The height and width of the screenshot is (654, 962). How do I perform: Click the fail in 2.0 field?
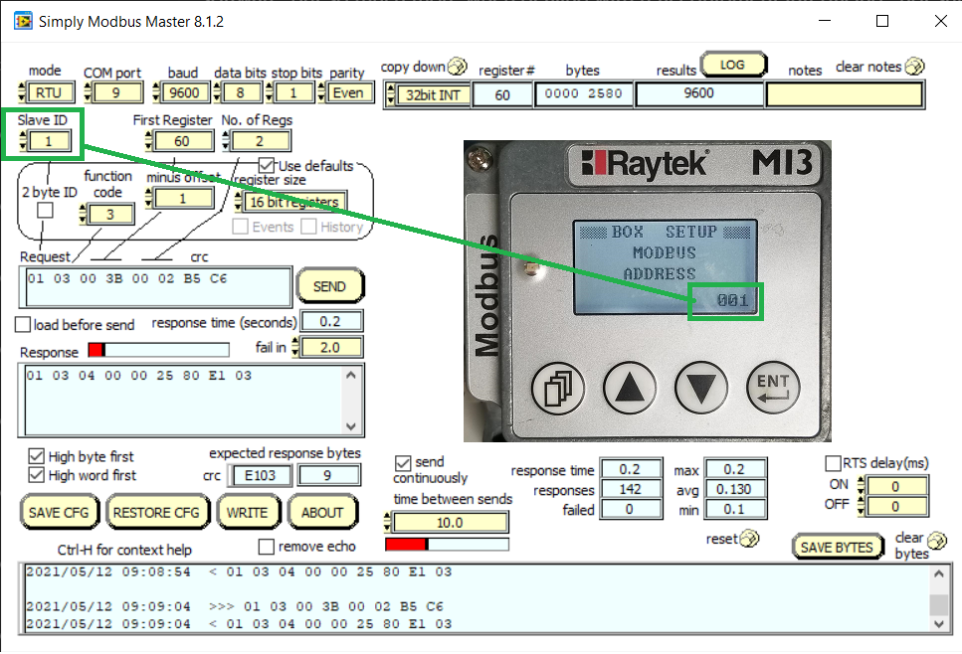(x=331, y=348)
